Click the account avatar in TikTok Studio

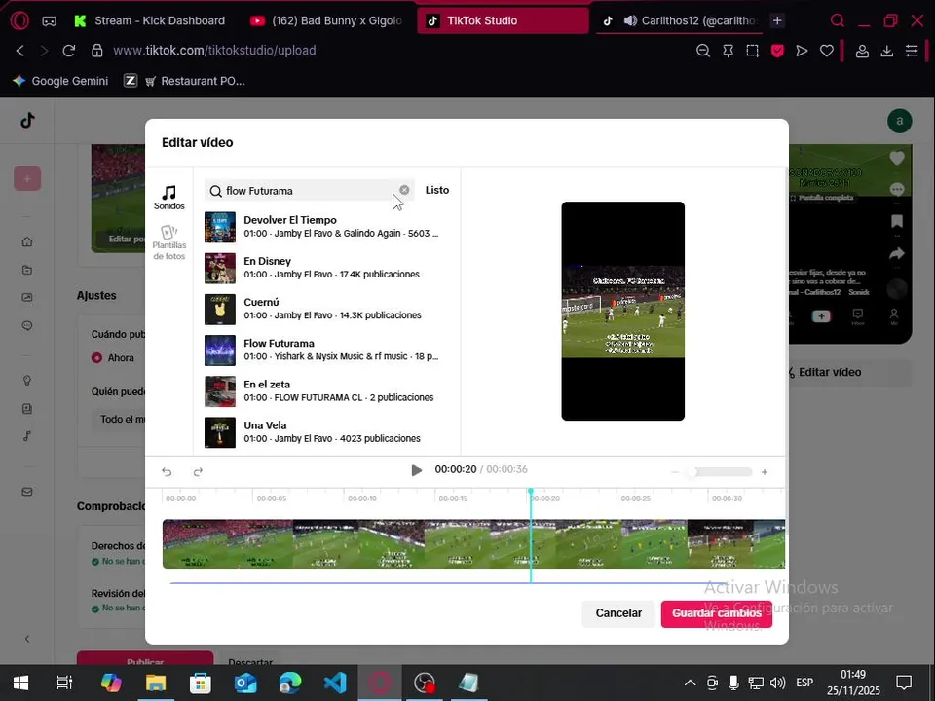coord(899,121)
